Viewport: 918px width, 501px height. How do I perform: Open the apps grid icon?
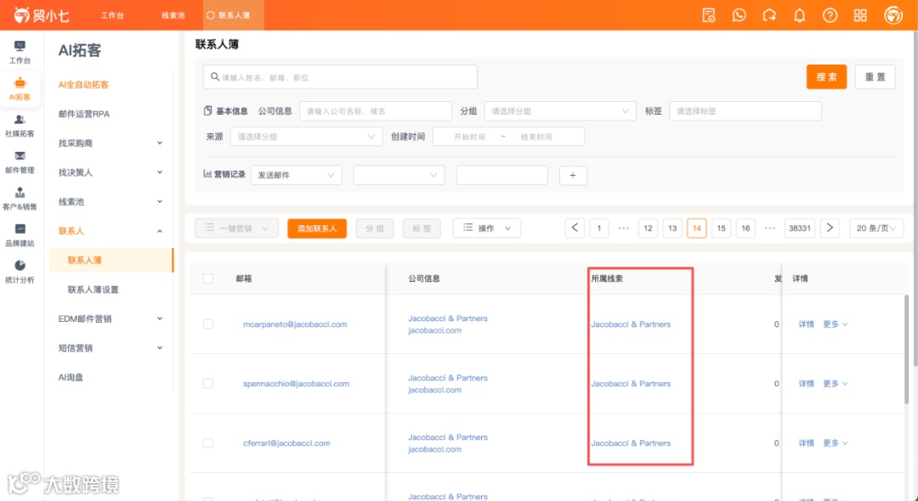(x=860, y=15)
